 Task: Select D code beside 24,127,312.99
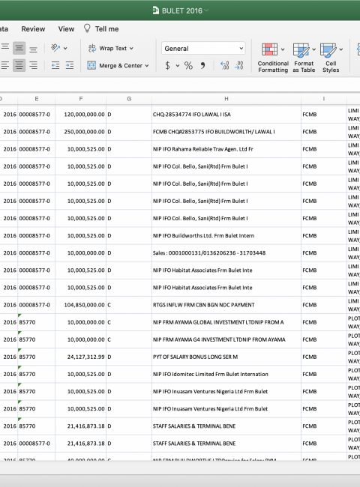pyautogui.click(x=129, y=357)
